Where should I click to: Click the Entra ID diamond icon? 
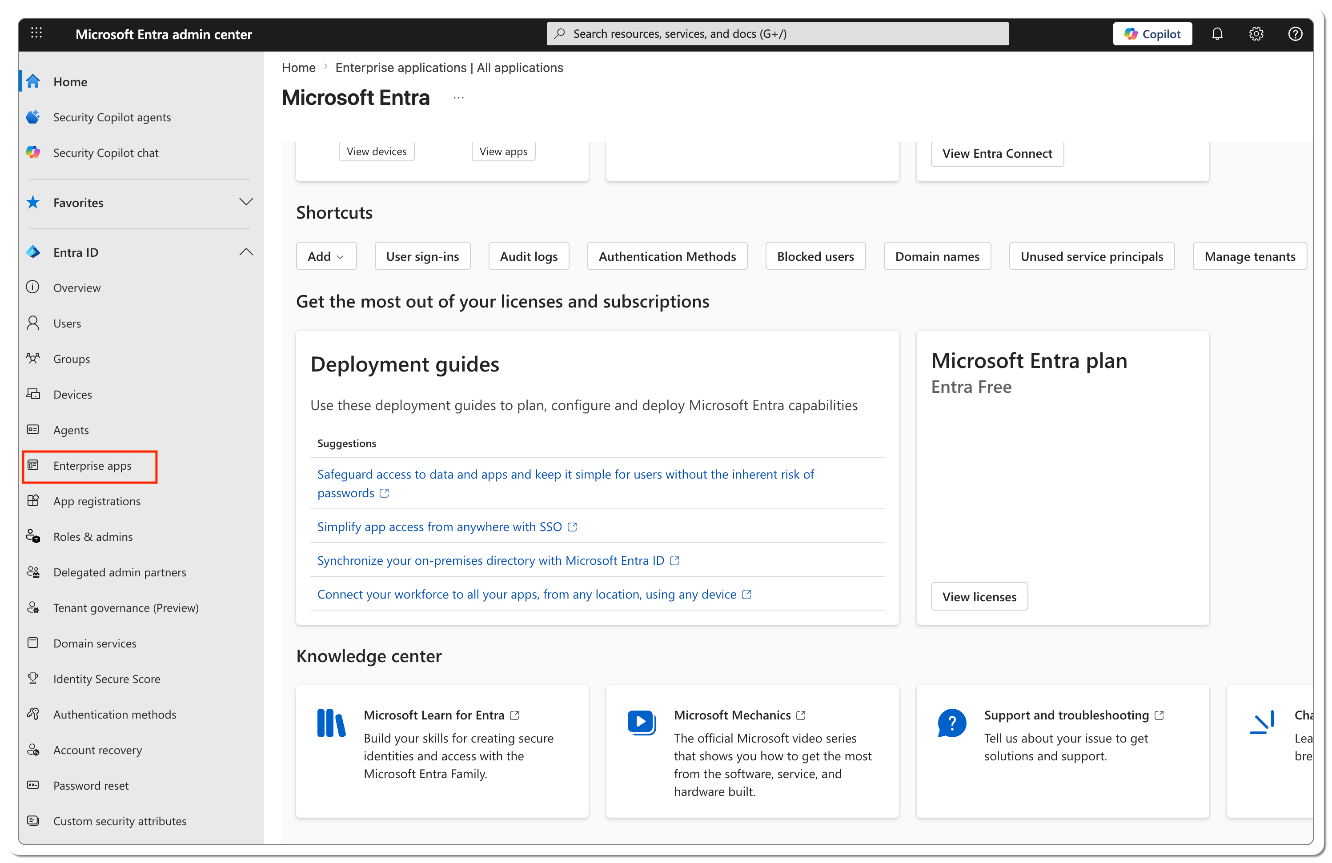tap(33, 252)
